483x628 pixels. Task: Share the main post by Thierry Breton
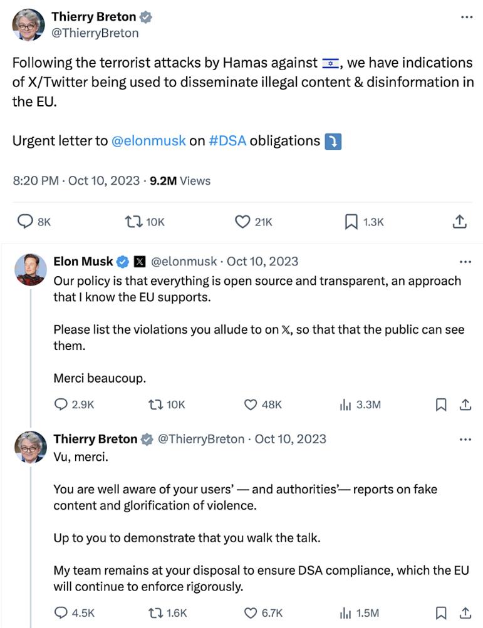[x=459, y=222]
